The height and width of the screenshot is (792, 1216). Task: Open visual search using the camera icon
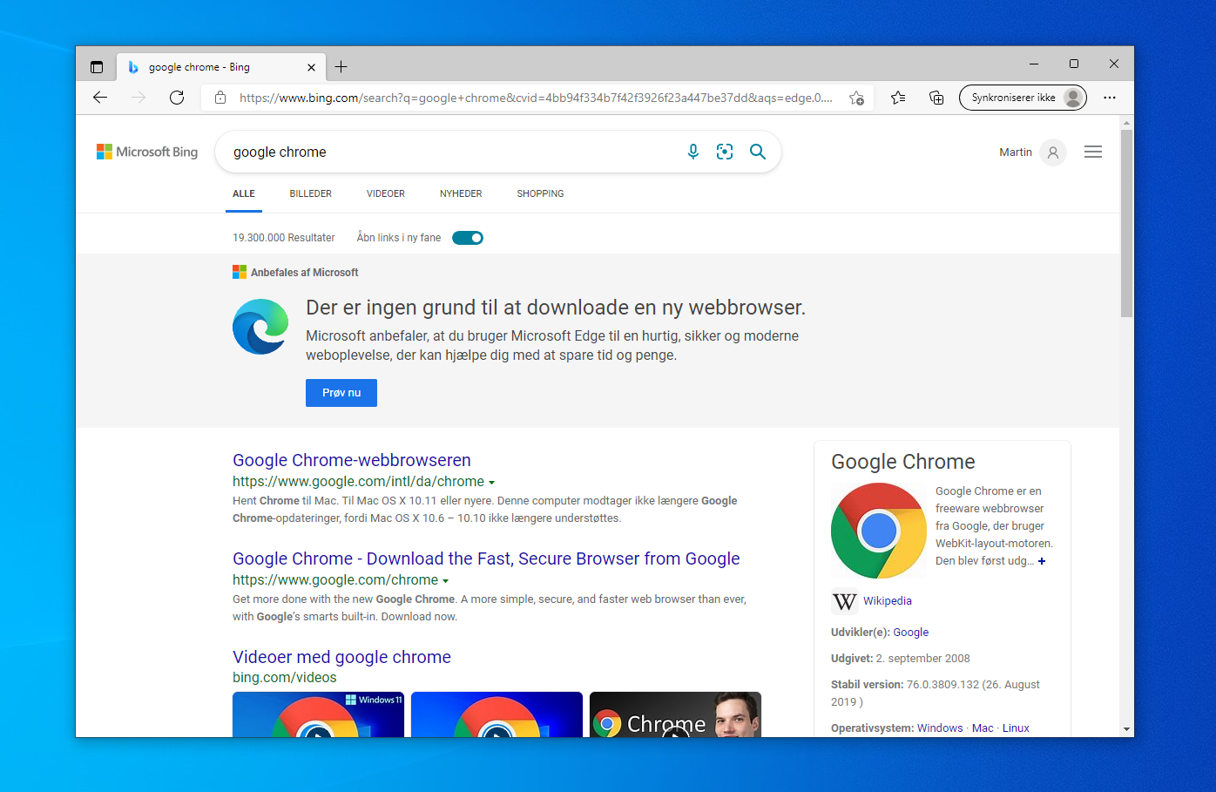pos(724,151)
